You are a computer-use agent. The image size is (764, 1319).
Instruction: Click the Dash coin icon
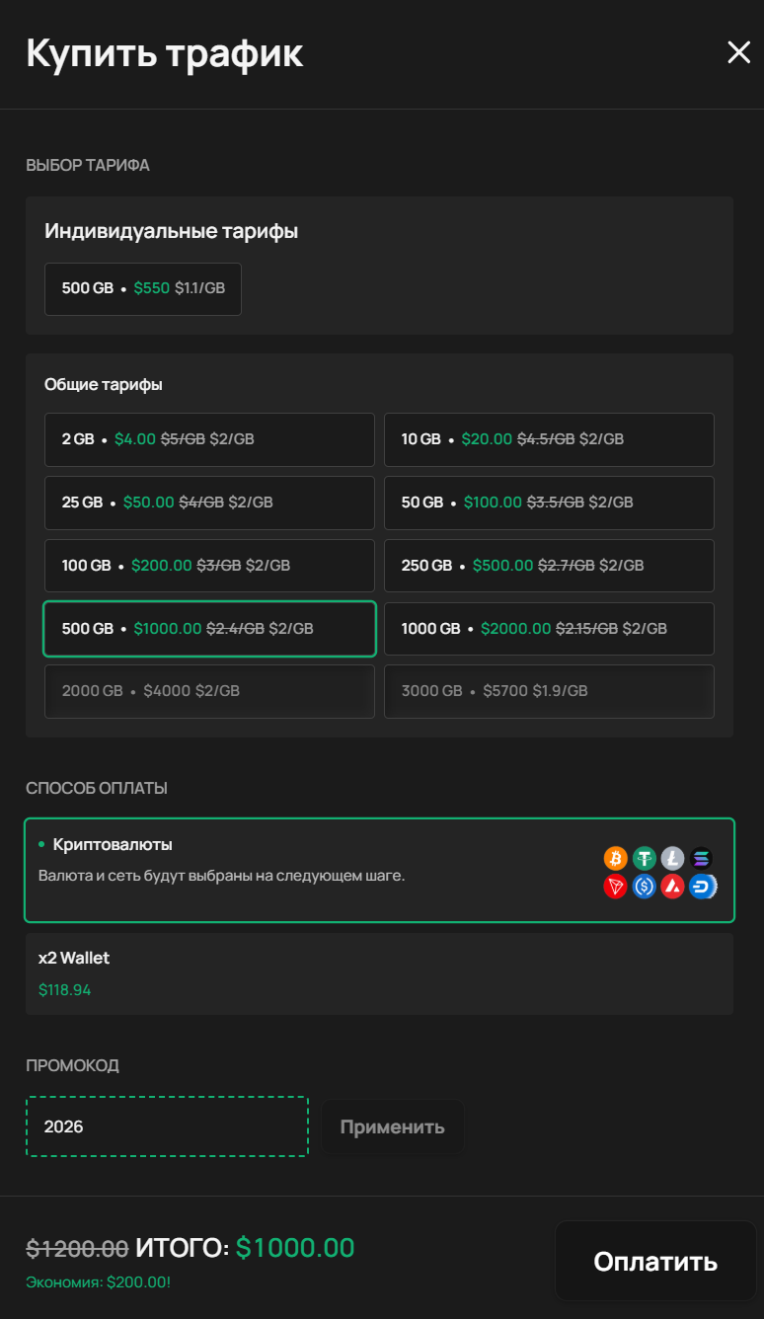702,886
